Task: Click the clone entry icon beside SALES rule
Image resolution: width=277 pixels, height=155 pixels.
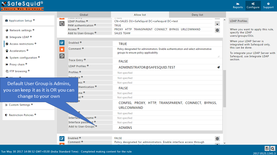Action: point(62,23)
